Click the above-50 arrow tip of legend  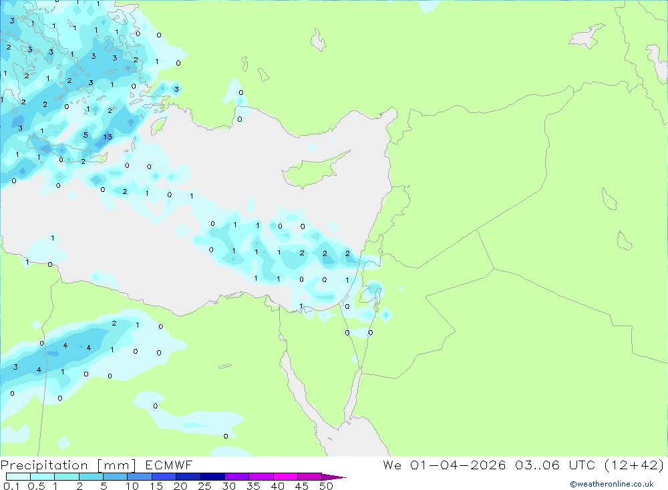[333, 477]
